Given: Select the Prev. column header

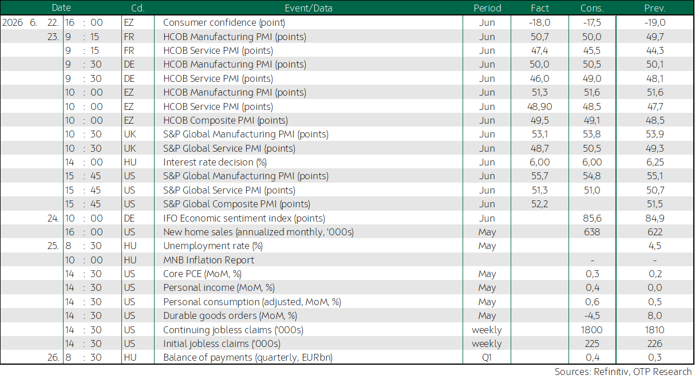Looking at the screenshot, I should pyautogui.click(x=654, y=8).
